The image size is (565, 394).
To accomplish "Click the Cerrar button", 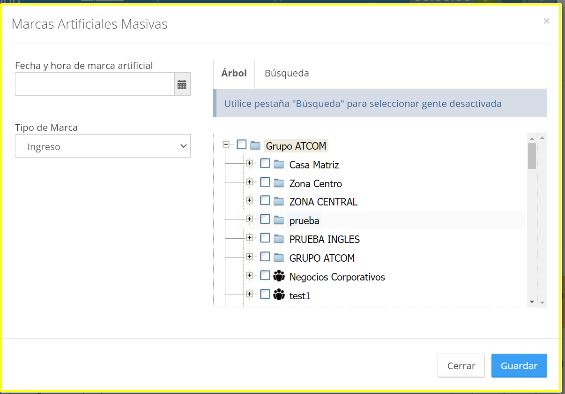I will click(x=461, y=366).
